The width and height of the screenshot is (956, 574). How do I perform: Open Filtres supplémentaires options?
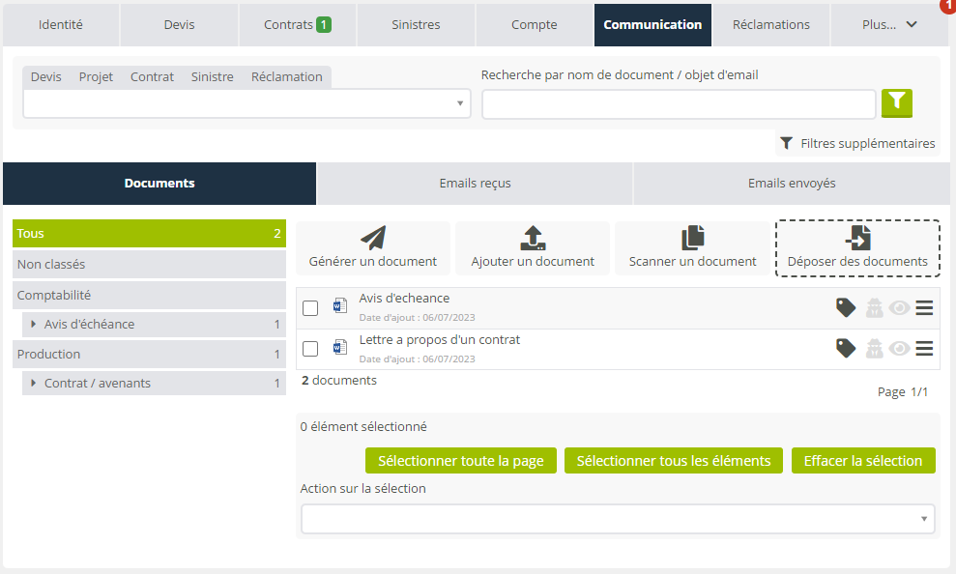click(857, 144)
